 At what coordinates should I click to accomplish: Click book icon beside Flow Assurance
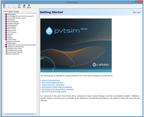(6, 31)
